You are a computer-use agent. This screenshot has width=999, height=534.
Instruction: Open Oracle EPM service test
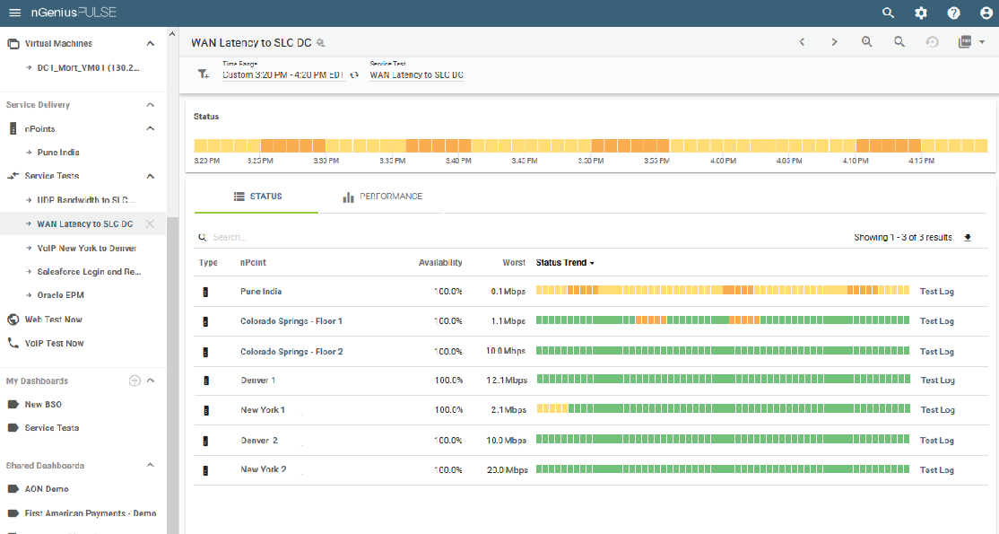(60, 295)
